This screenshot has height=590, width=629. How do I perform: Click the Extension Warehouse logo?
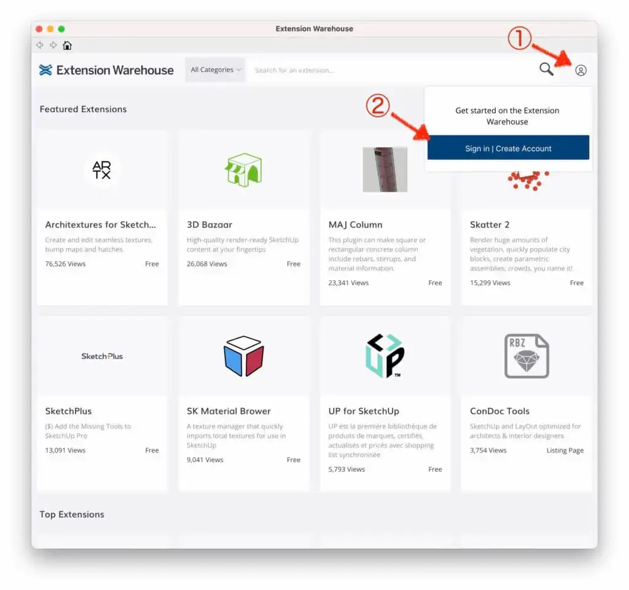click(106, 70)
